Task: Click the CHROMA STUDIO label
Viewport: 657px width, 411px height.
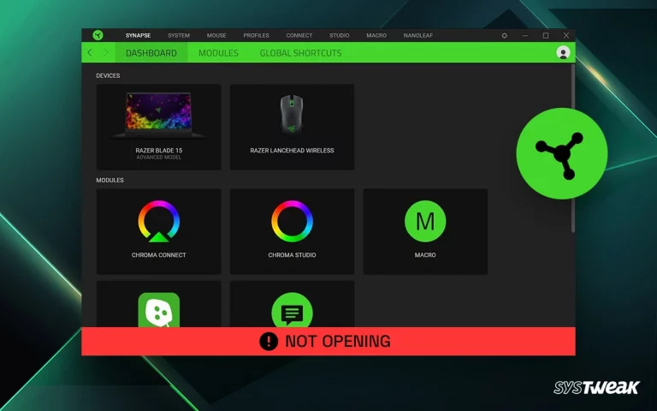Action: click(x=292, y=254)
